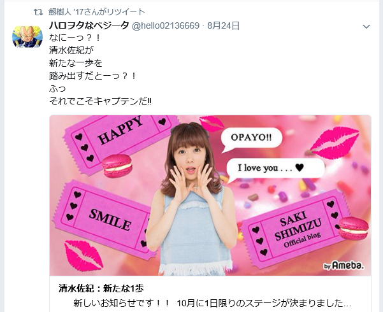The image size is (383, 312).
Task: Open the 8月24日 tweet timestamp
Action: coord(223,25)
